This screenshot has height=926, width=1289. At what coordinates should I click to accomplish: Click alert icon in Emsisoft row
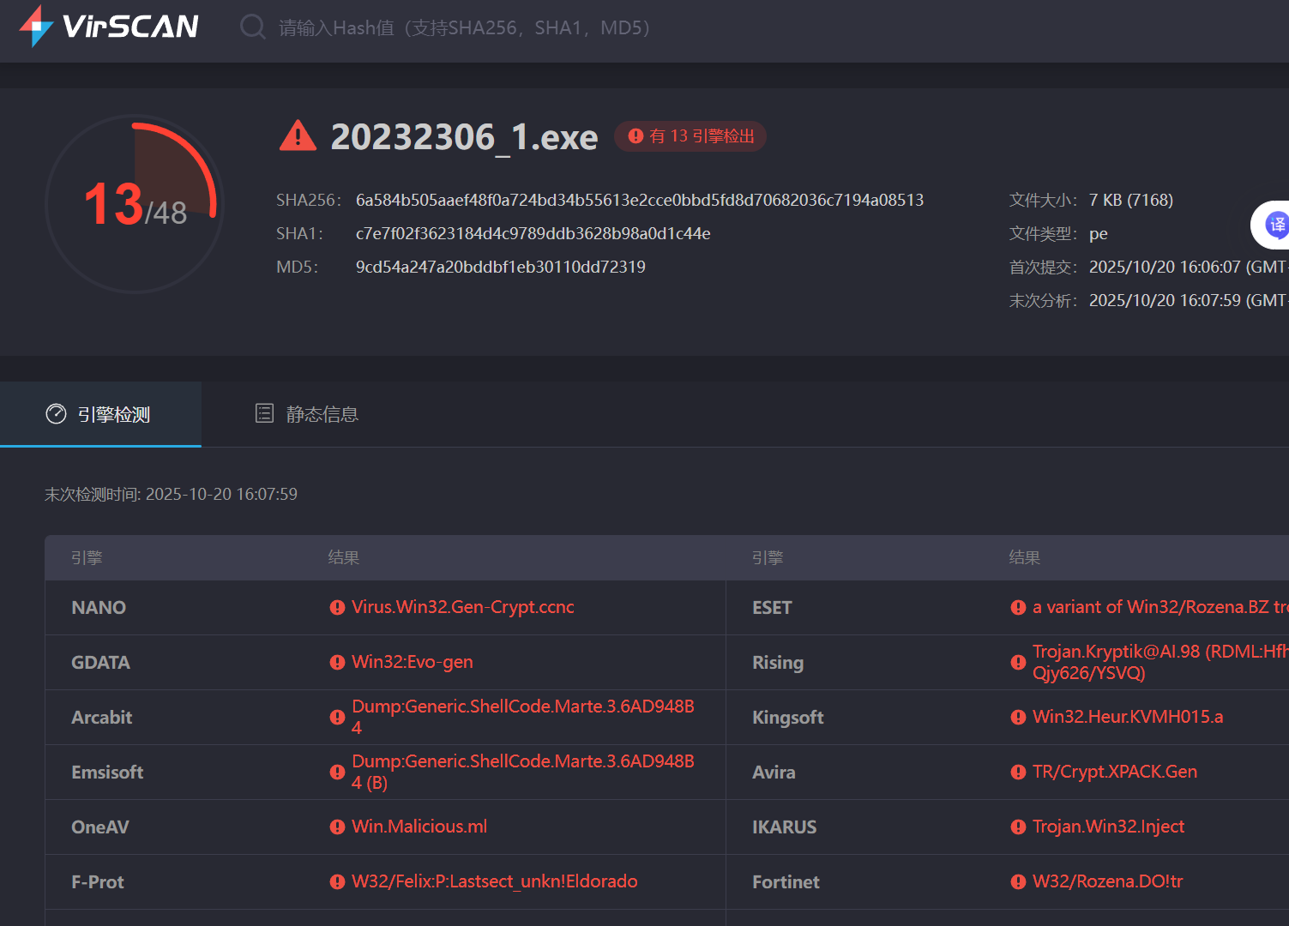(337, 773)
